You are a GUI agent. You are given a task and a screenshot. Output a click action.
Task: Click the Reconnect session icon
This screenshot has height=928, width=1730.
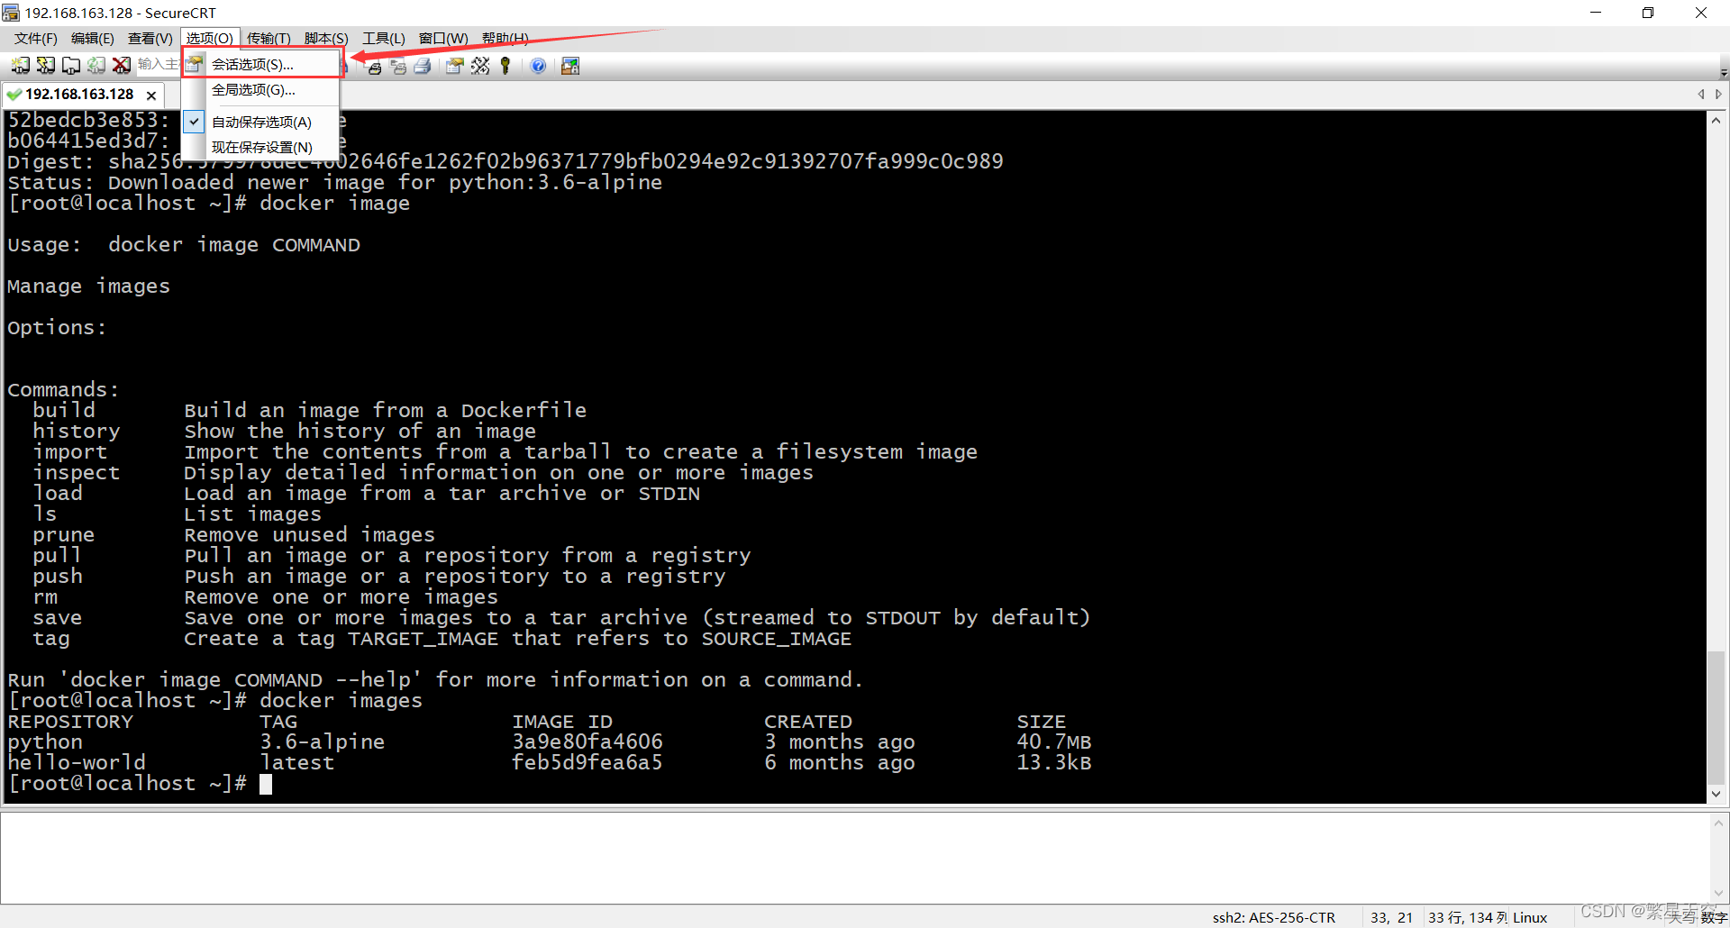pos(96,65)
